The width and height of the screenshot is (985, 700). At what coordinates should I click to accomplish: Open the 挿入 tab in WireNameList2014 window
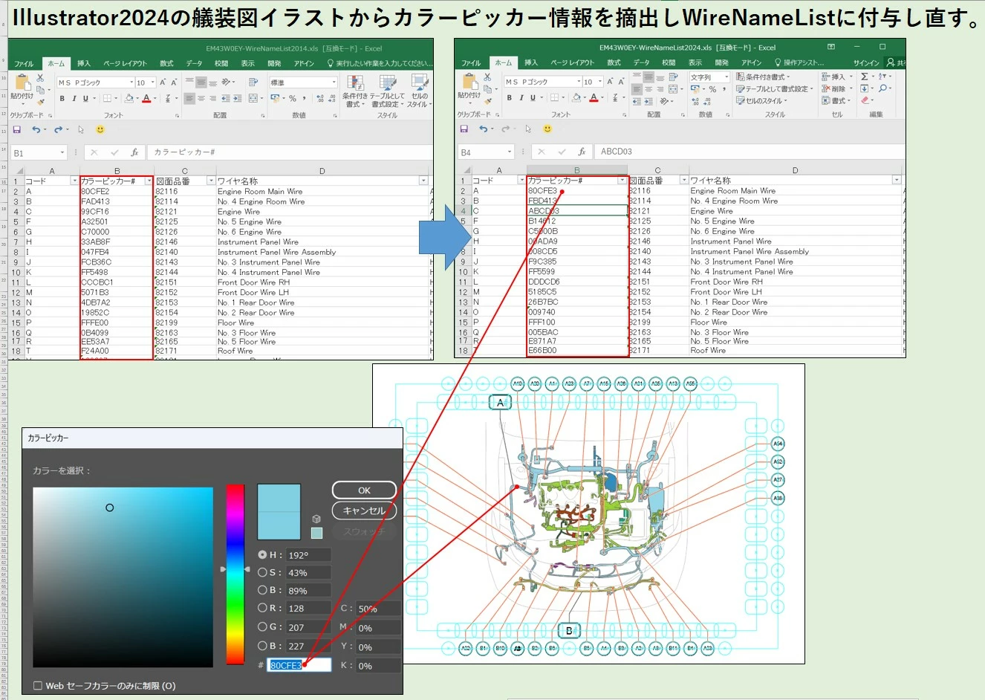point(84,64)
